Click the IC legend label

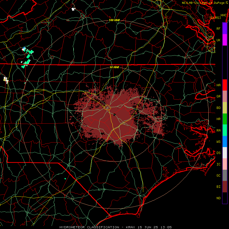218,164
